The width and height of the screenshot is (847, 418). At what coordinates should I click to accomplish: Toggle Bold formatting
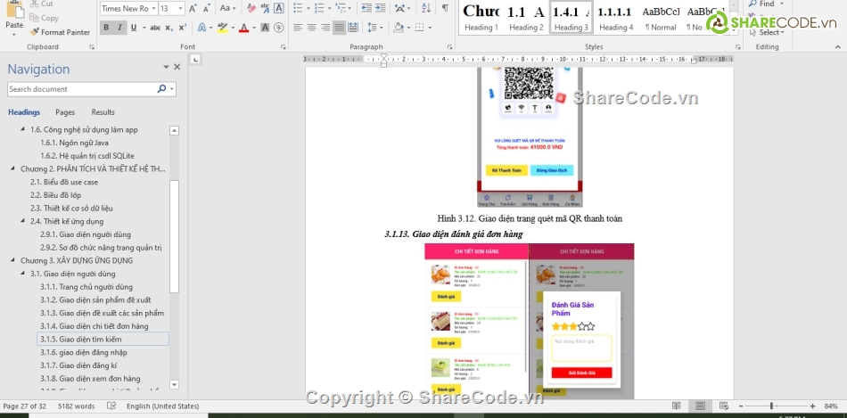(106, 28)
